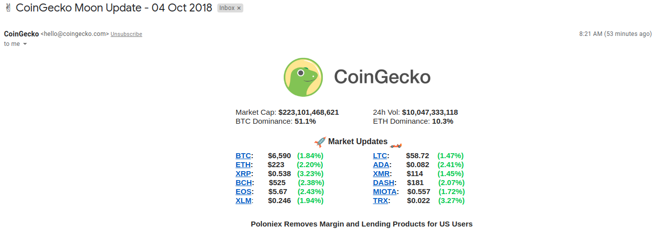Open the DASH coin link
The height and width of the screenshot is (230, 654).
(x=383, y=183)
